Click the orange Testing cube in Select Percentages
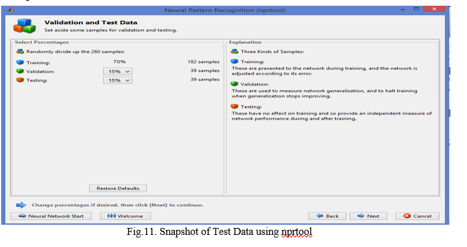Screen dimensions: 467x247 pos(20,80)
